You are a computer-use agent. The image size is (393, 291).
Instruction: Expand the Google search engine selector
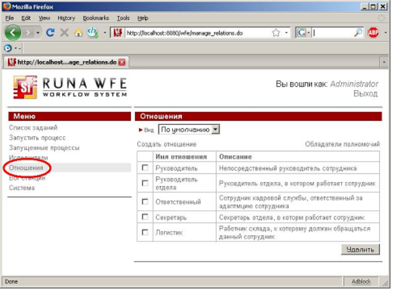coord(303,32)
